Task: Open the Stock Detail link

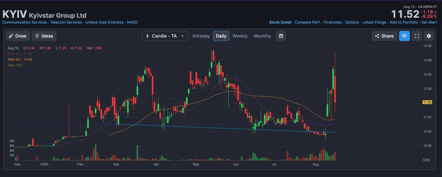Action: pos(280,22)
